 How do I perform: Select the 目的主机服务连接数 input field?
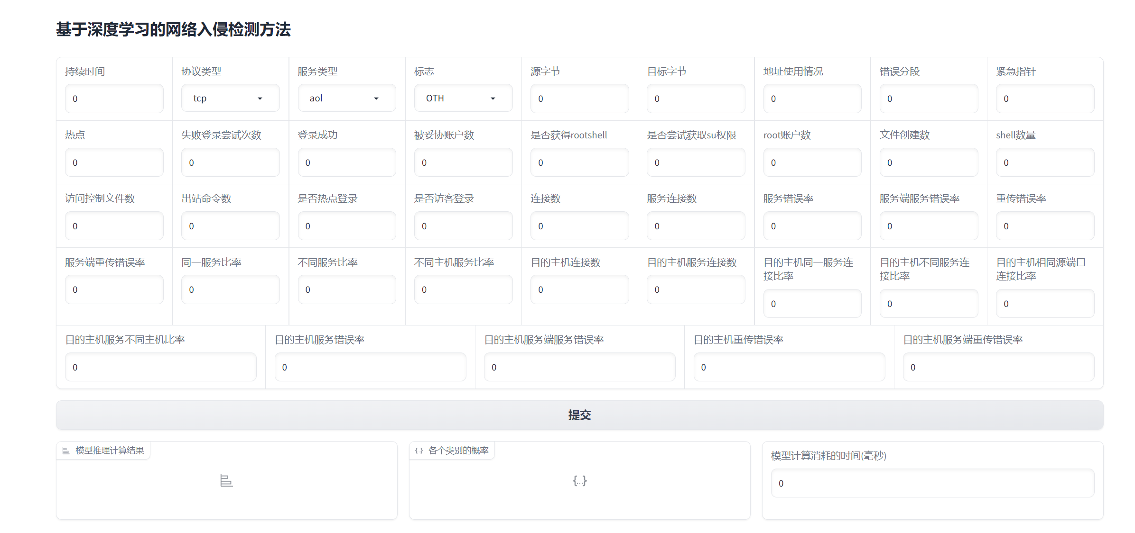point(696,289)
